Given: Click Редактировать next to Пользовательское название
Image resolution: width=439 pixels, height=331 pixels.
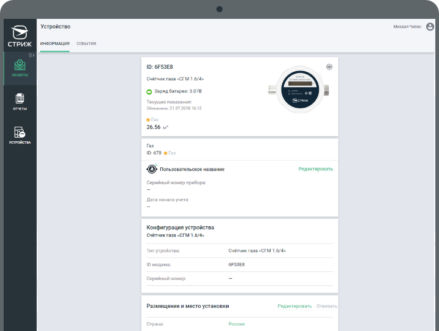Looking at the screenshot, I should pos(316,169).
